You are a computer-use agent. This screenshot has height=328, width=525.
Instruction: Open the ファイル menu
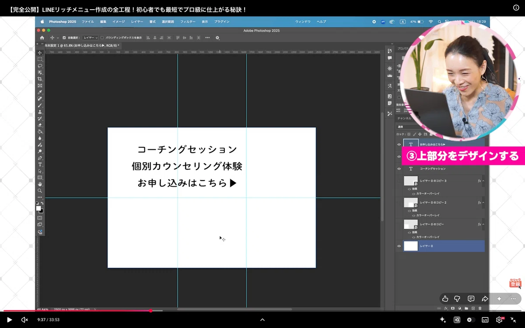(x=87, y=21)
